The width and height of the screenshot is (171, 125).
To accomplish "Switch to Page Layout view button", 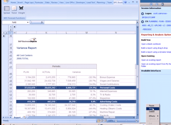I will 102,121.
